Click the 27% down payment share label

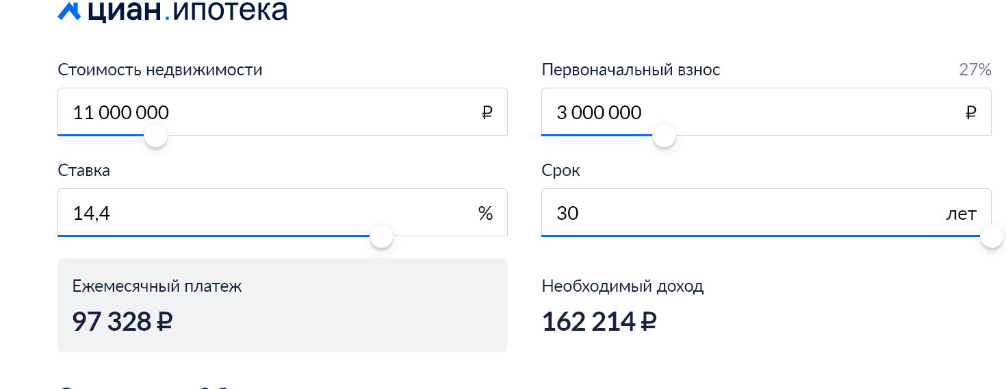[x=975, y=70]
